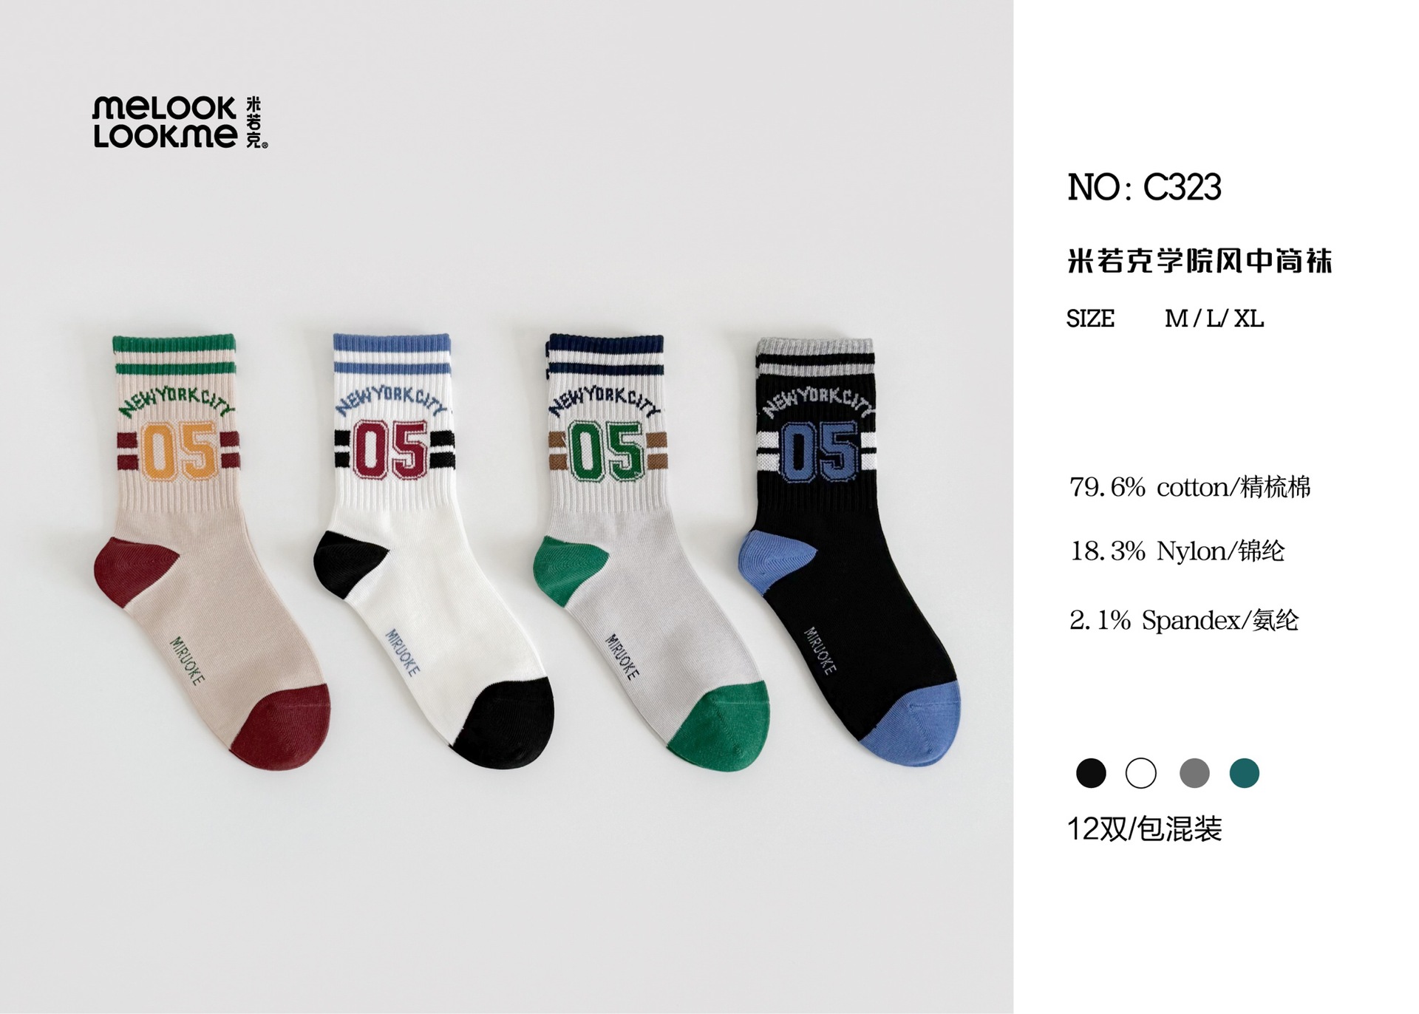Click the product number NO: C323

click(x=1144, y=188)
